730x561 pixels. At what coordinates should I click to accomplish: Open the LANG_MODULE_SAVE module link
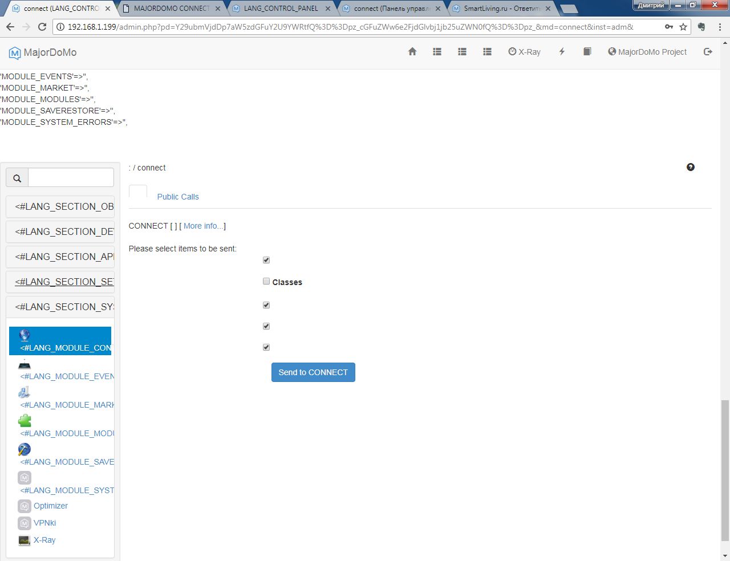point(67,462)
